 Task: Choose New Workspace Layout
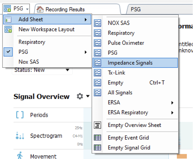pyautogui.click(x=47, y=29)
